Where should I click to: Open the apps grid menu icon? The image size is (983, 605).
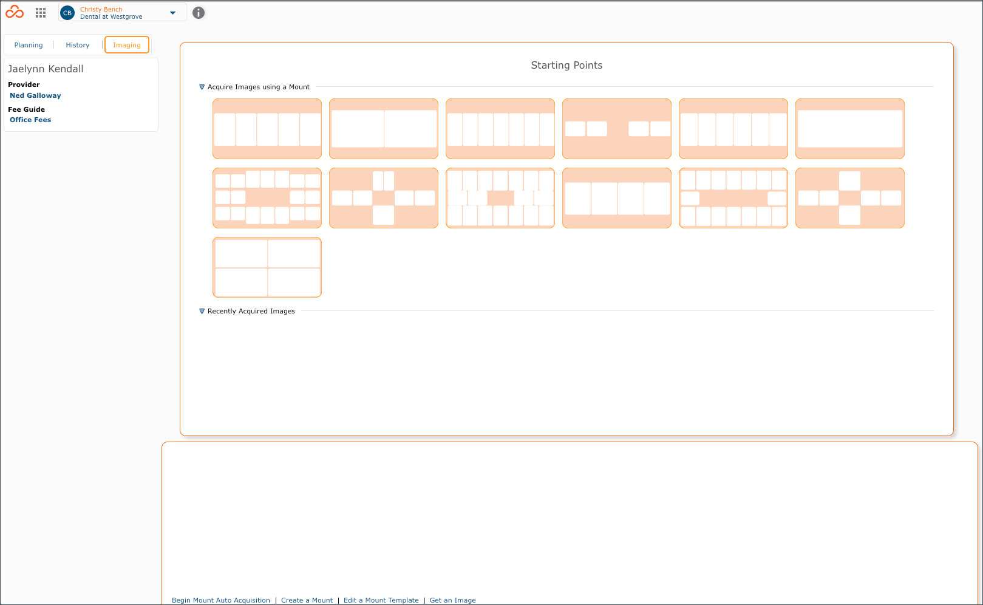[41, 13]
